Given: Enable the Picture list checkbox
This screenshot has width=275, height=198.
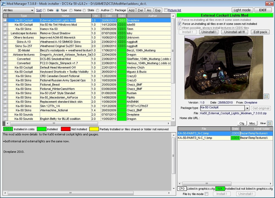Looking at the screenshot, I should tap(166, 10).
